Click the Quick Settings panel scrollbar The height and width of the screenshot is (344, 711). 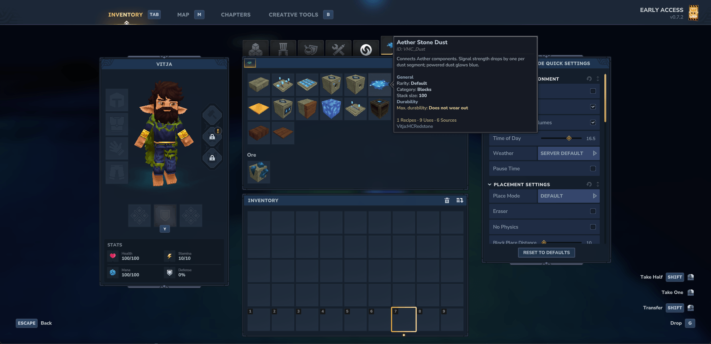[x=605, y=98]
